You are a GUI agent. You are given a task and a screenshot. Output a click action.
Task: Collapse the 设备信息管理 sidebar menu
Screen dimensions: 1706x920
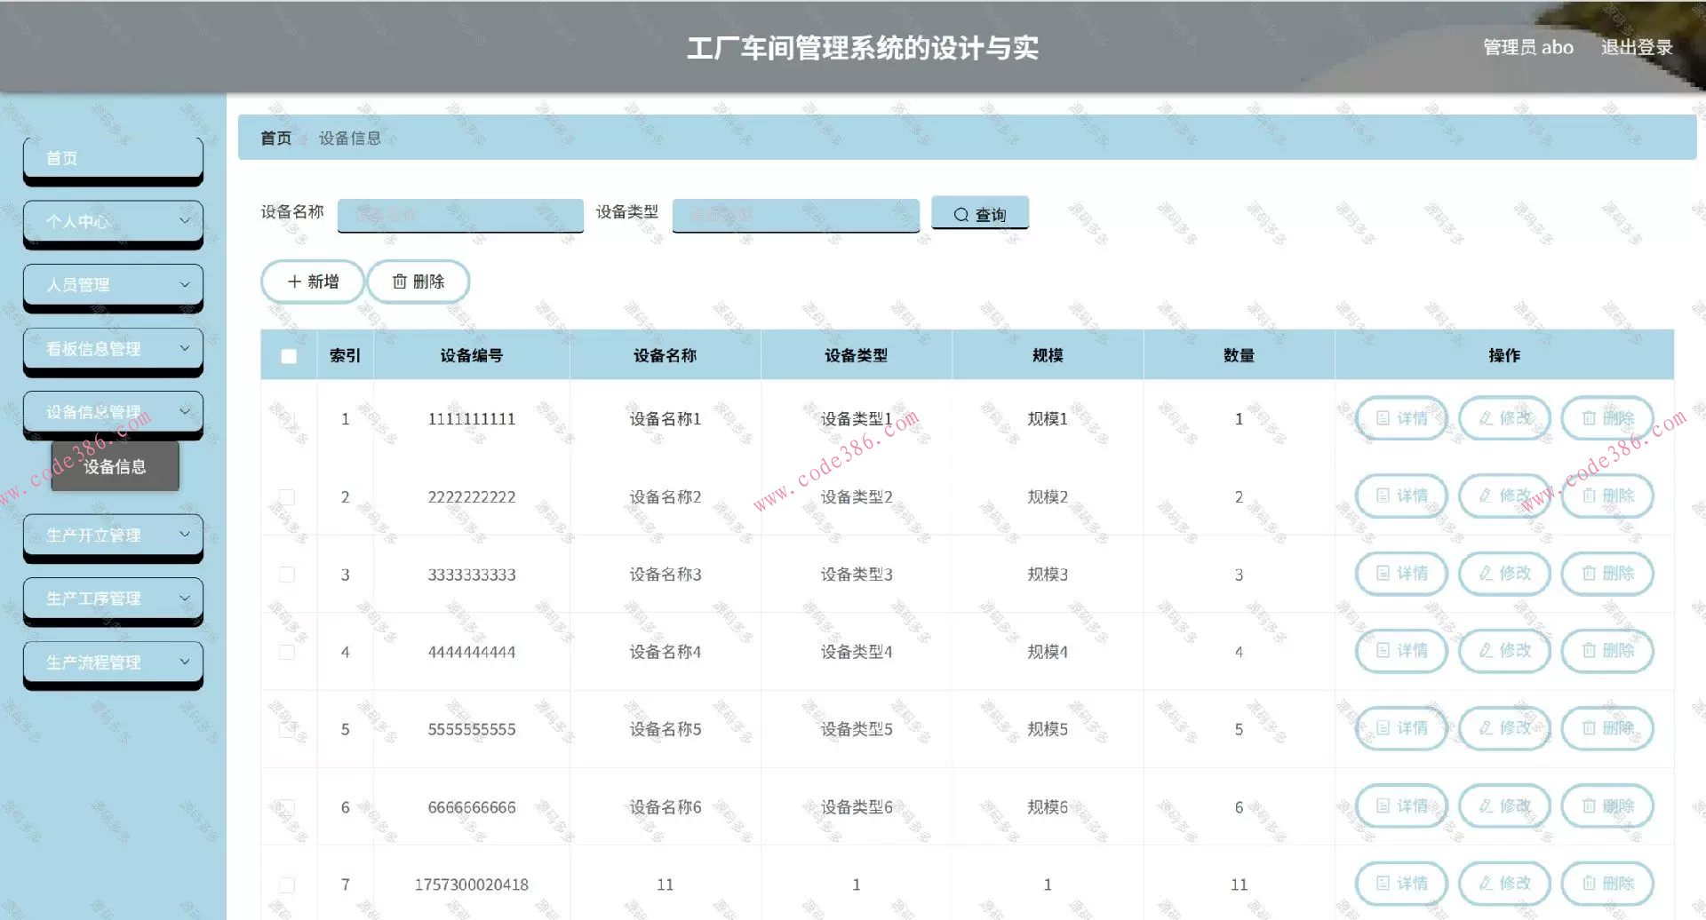tap(113, 411)
